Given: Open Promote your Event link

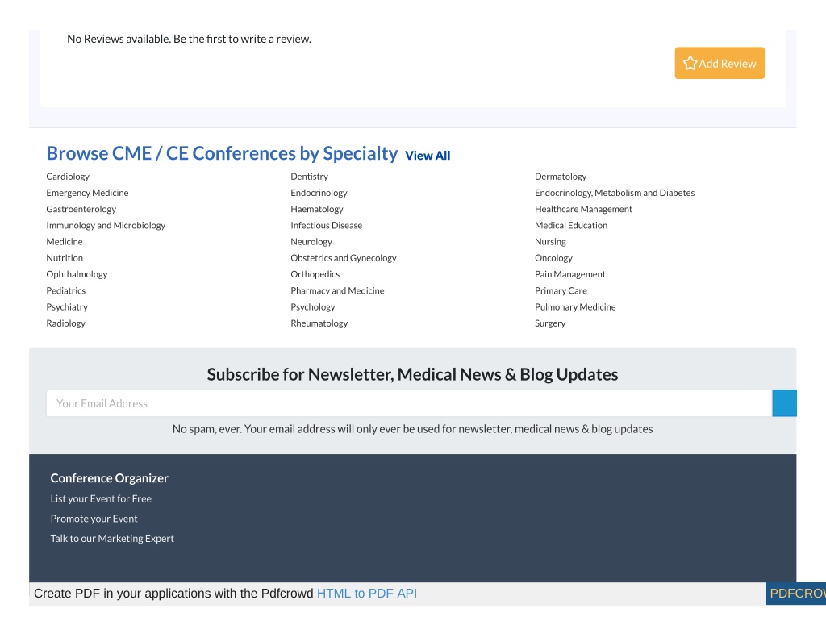Looking at the screenshot, I should click(94, 519).
